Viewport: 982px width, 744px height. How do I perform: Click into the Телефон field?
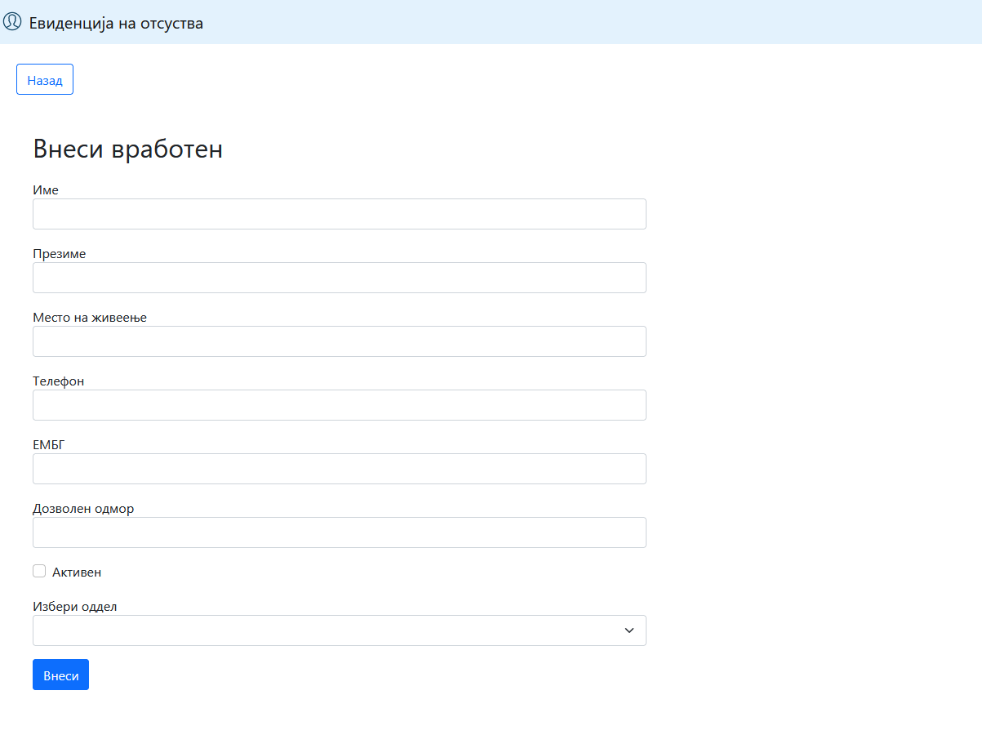coord(339,405)
